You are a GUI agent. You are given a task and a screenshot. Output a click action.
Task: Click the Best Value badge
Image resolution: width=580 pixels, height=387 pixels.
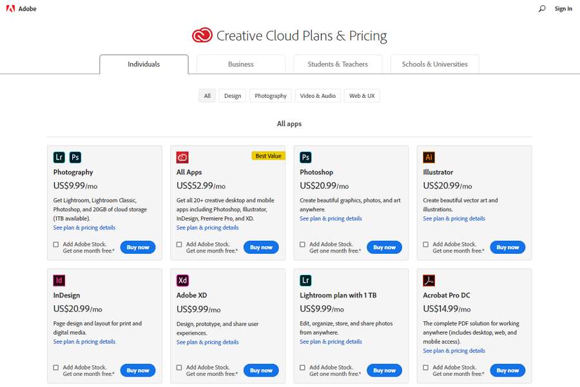click(269, 156)
